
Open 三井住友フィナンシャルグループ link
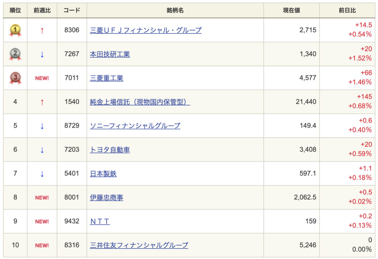click(139, 245)
